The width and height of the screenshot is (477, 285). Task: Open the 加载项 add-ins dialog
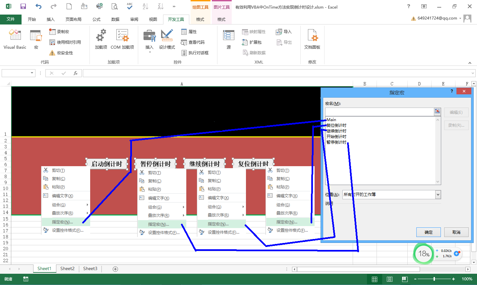101,39
